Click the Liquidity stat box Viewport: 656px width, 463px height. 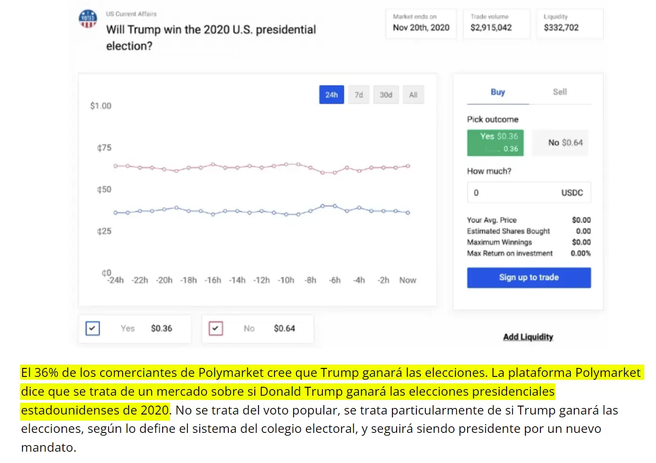570,24
